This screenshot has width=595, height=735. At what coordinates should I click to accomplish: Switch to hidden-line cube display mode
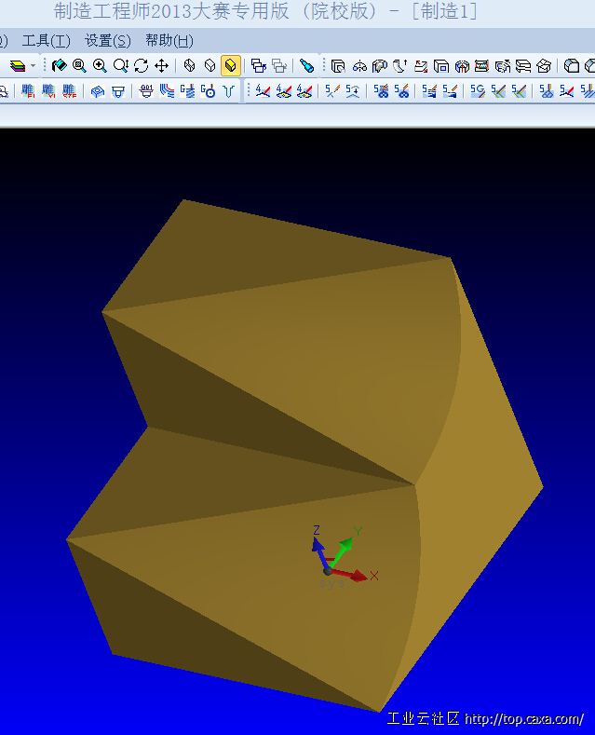[x=210, y=66]
